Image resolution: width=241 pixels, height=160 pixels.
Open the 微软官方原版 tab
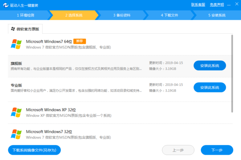click(26, 30)
